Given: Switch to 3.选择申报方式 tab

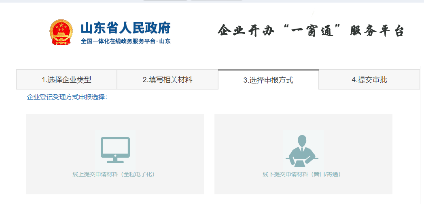Looking at the screenshot, I should (268, 80).
